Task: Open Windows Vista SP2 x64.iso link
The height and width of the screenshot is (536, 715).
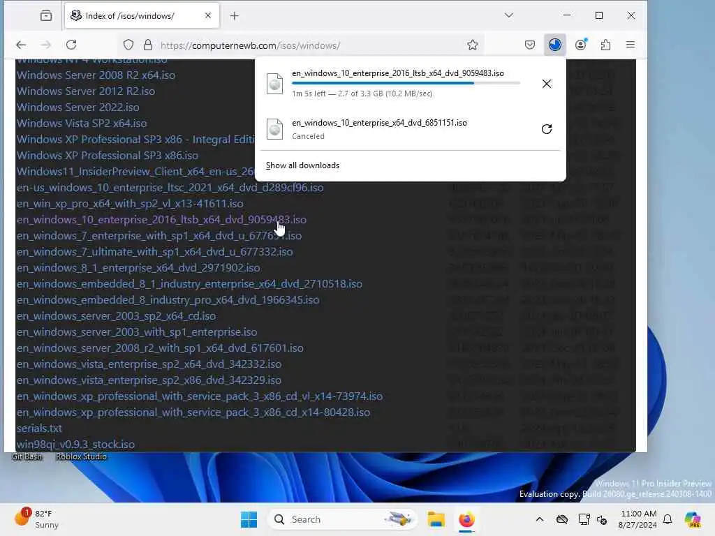Action: click(x=82, y=123)
